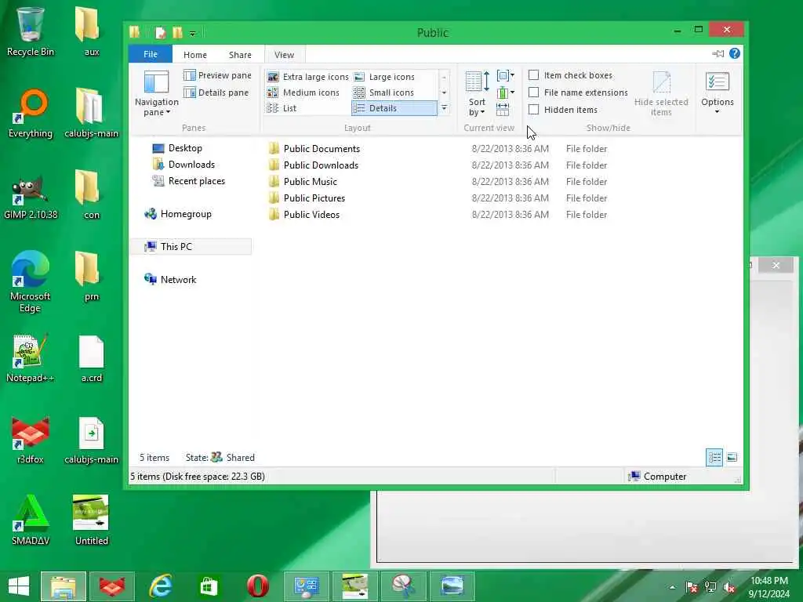Select the View ribbon tab

pyautogui.click(x=284, y=55)
